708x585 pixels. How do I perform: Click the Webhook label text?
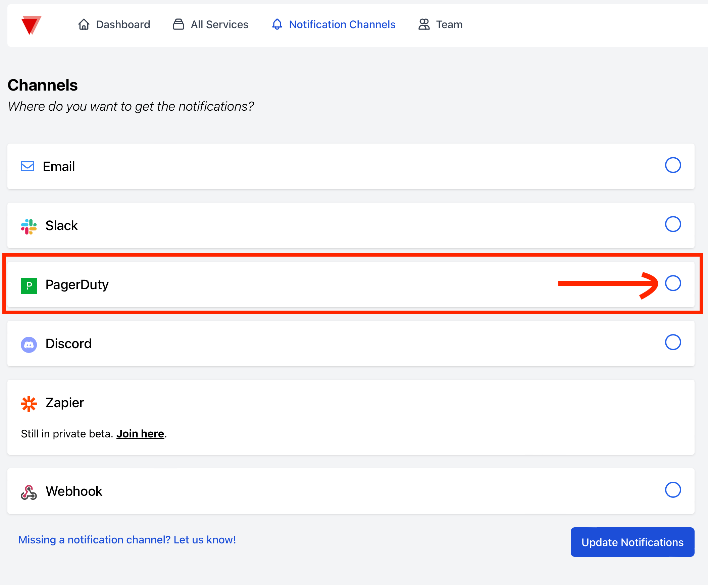pyautogui.click(x=74, y=491)
